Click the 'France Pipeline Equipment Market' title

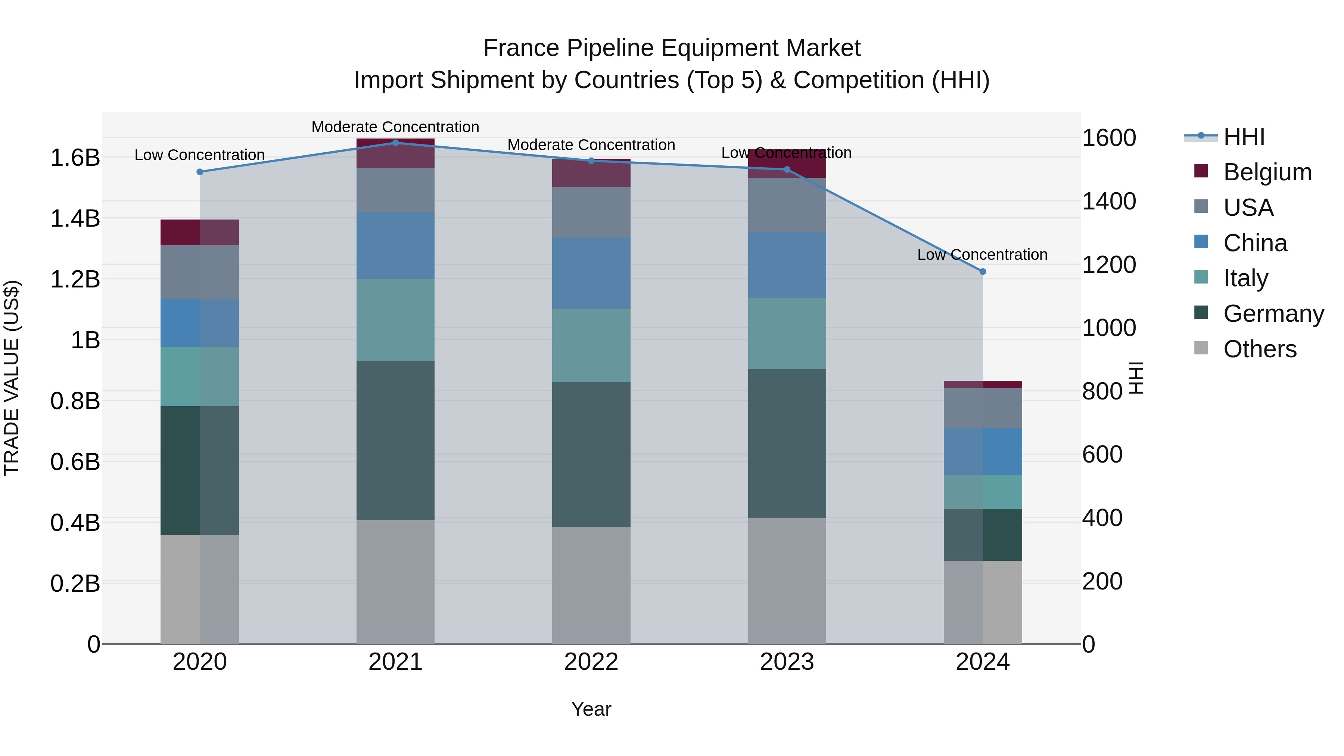click(x=672, y=48)
